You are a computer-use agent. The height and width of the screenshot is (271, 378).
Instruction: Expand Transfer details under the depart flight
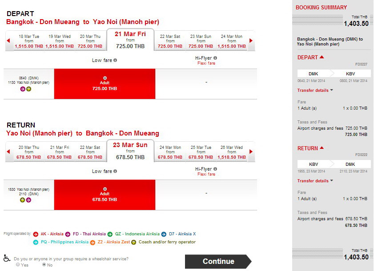[315, 90]
